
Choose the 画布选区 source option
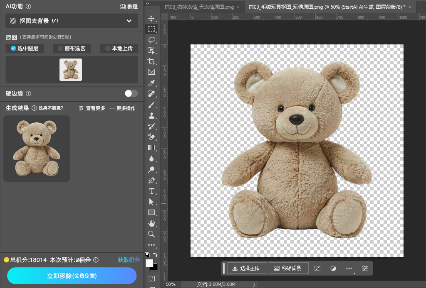[x=72, y=49]
